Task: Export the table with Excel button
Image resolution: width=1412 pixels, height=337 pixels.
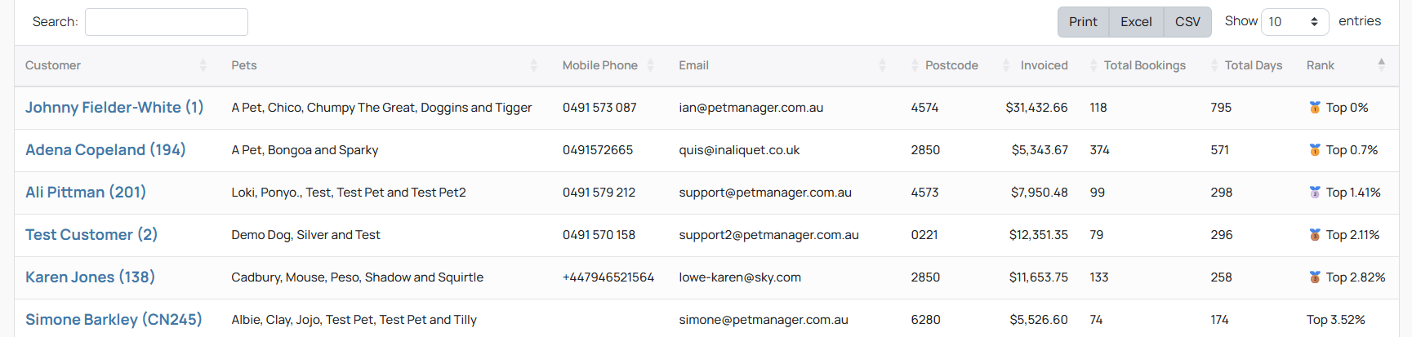Action: tap(1136, 22)
